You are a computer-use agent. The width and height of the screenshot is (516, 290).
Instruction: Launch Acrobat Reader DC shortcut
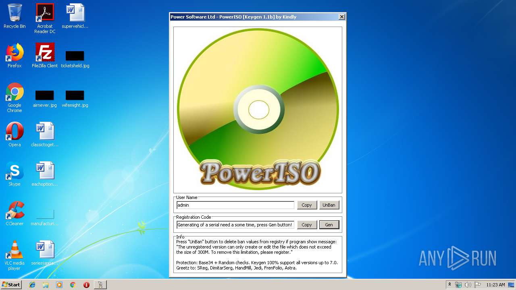[45, 19]
